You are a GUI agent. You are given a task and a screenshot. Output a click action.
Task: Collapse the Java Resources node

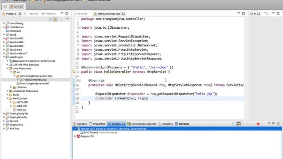tap(8, 68)
